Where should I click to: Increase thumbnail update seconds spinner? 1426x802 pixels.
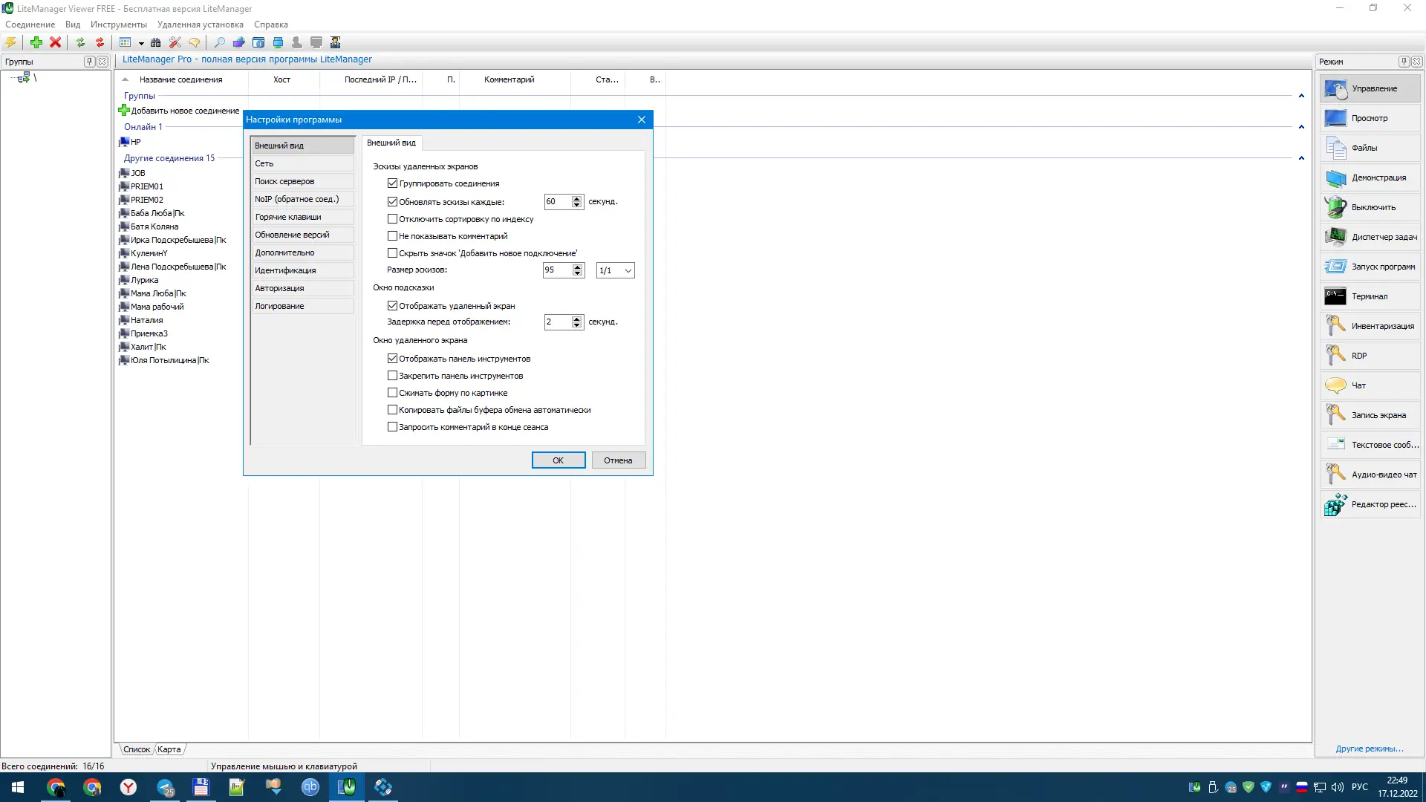(x=577, y=198)
